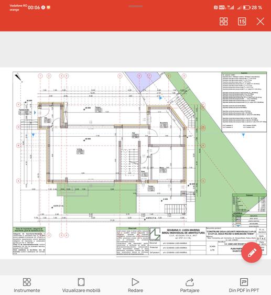271x295 pixels.
Task: Start Redare slideshow playback
Action: [x=135, y=285]
